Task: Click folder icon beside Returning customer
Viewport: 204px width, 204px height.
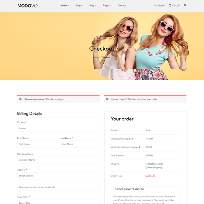Action: 20,99
